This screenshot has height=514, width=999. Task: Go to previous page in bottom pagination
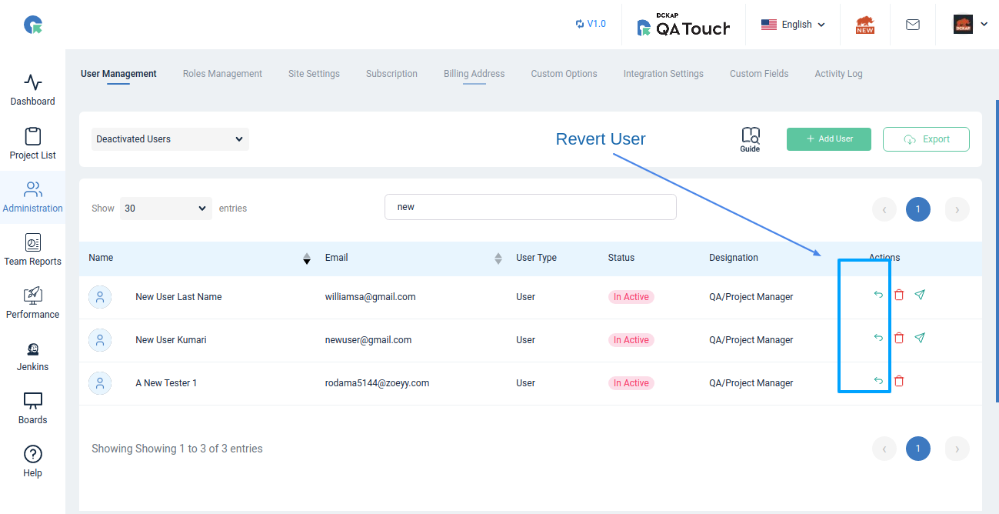(x=884, y=449)
